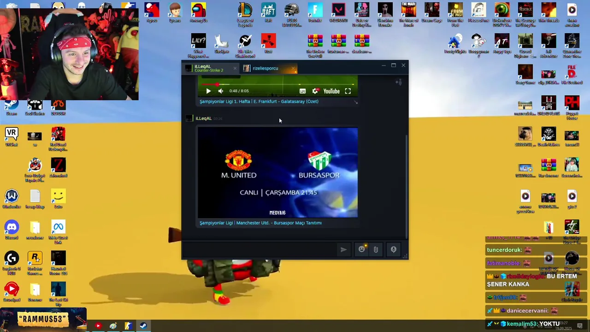Open video on YouTube via logo
Viewport: 590px width, 332px height.
(x=331, y=91)
